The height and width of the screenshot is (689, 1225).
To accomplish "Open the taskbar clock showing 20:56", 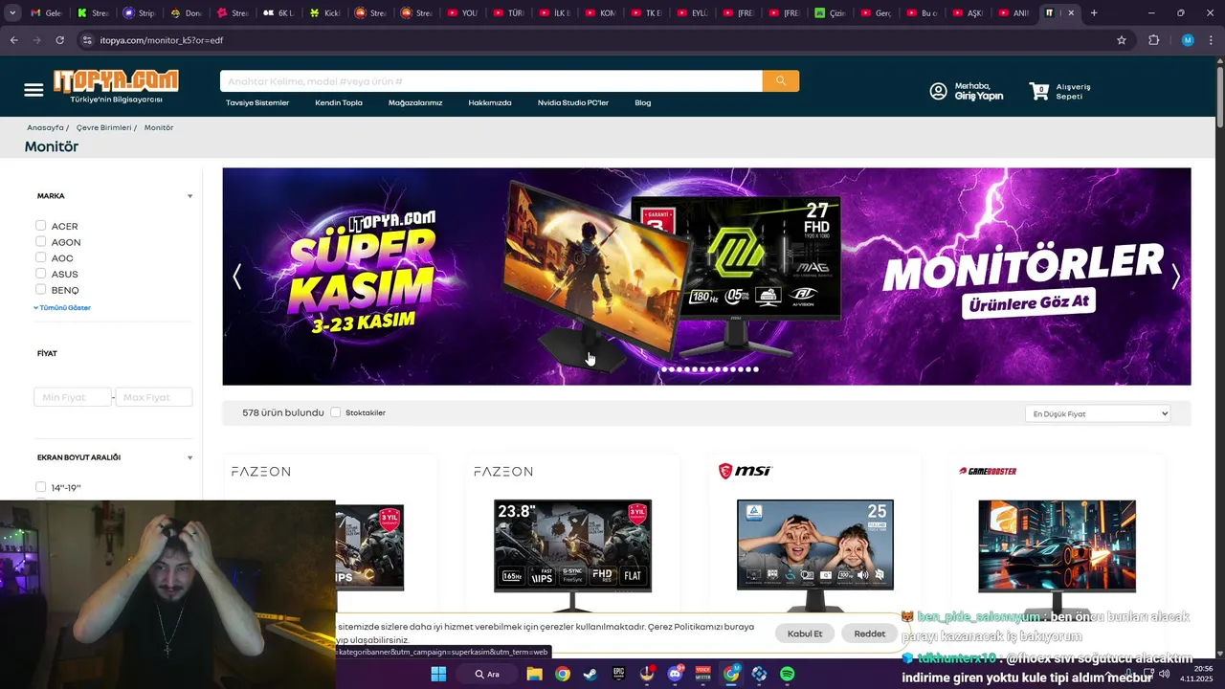I will point(1195,674).
